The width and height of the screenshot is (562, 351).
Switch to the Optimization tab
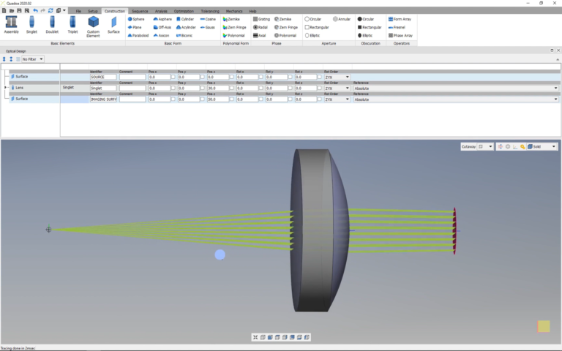184,11
